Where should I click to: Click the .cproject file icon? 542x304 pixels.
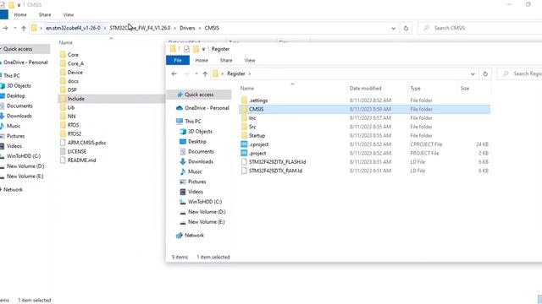tap(244, 144)
